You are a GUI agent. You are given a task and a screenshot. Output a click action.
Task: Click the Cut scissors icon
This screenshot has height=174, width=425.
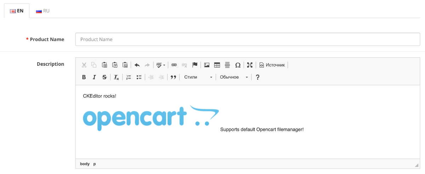point(84,65)
